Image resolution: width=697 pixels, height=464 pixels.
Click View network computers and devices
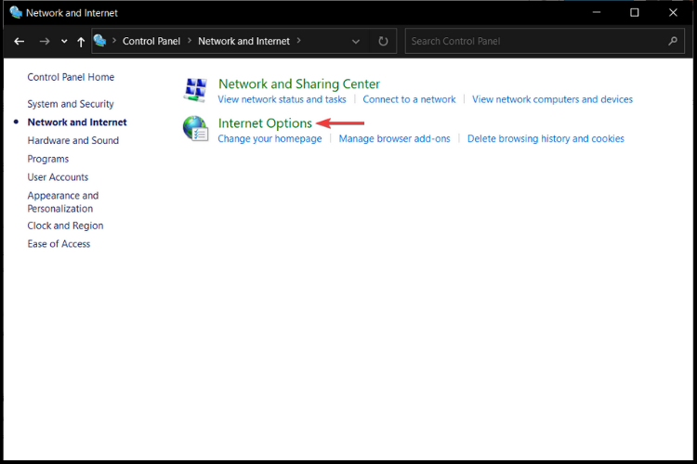point(552,99)
